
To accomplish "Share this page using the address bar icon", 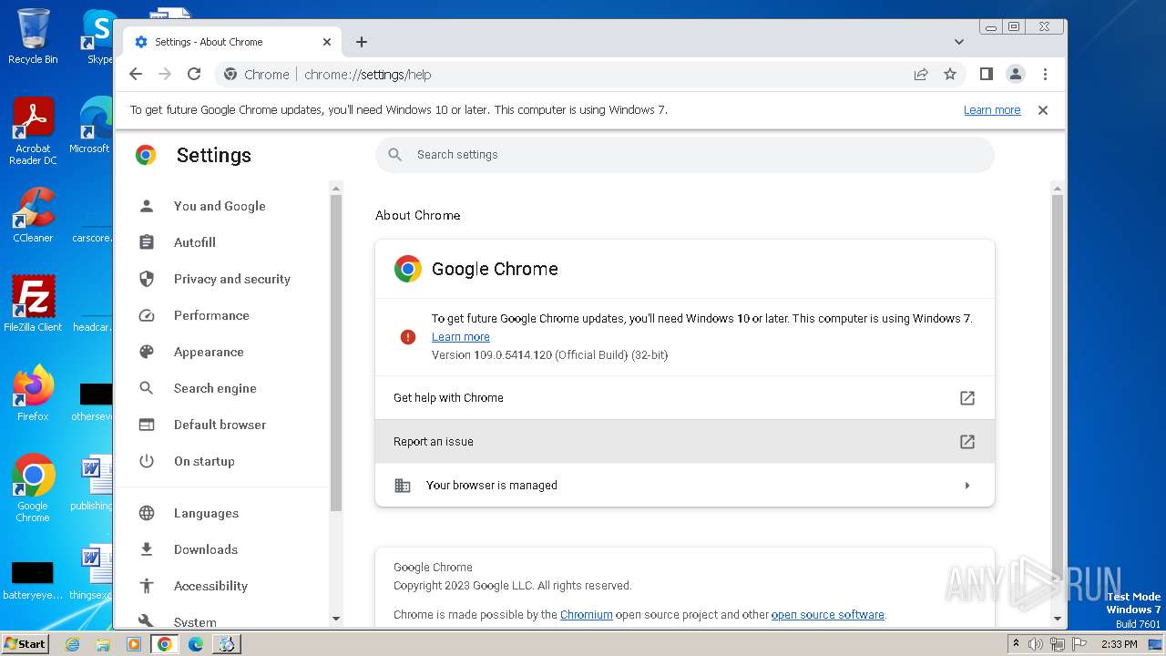I will click(921, 75).
